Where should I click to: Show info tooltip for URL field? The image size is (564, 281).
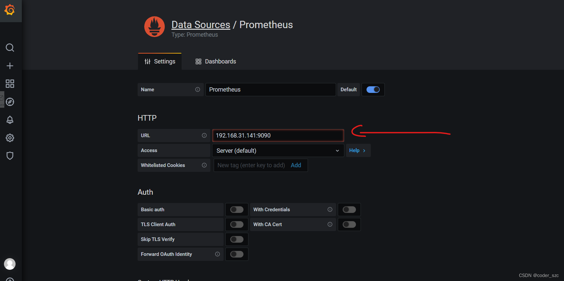(204, 136)
